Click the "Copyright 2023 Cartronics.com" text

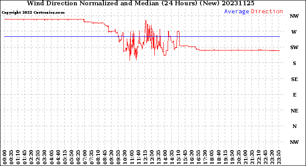pos(33,12)
